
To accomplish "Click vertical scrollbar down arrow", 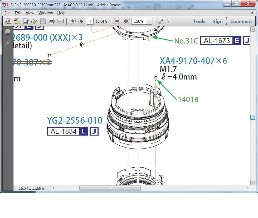I will [x=253, y=182].
